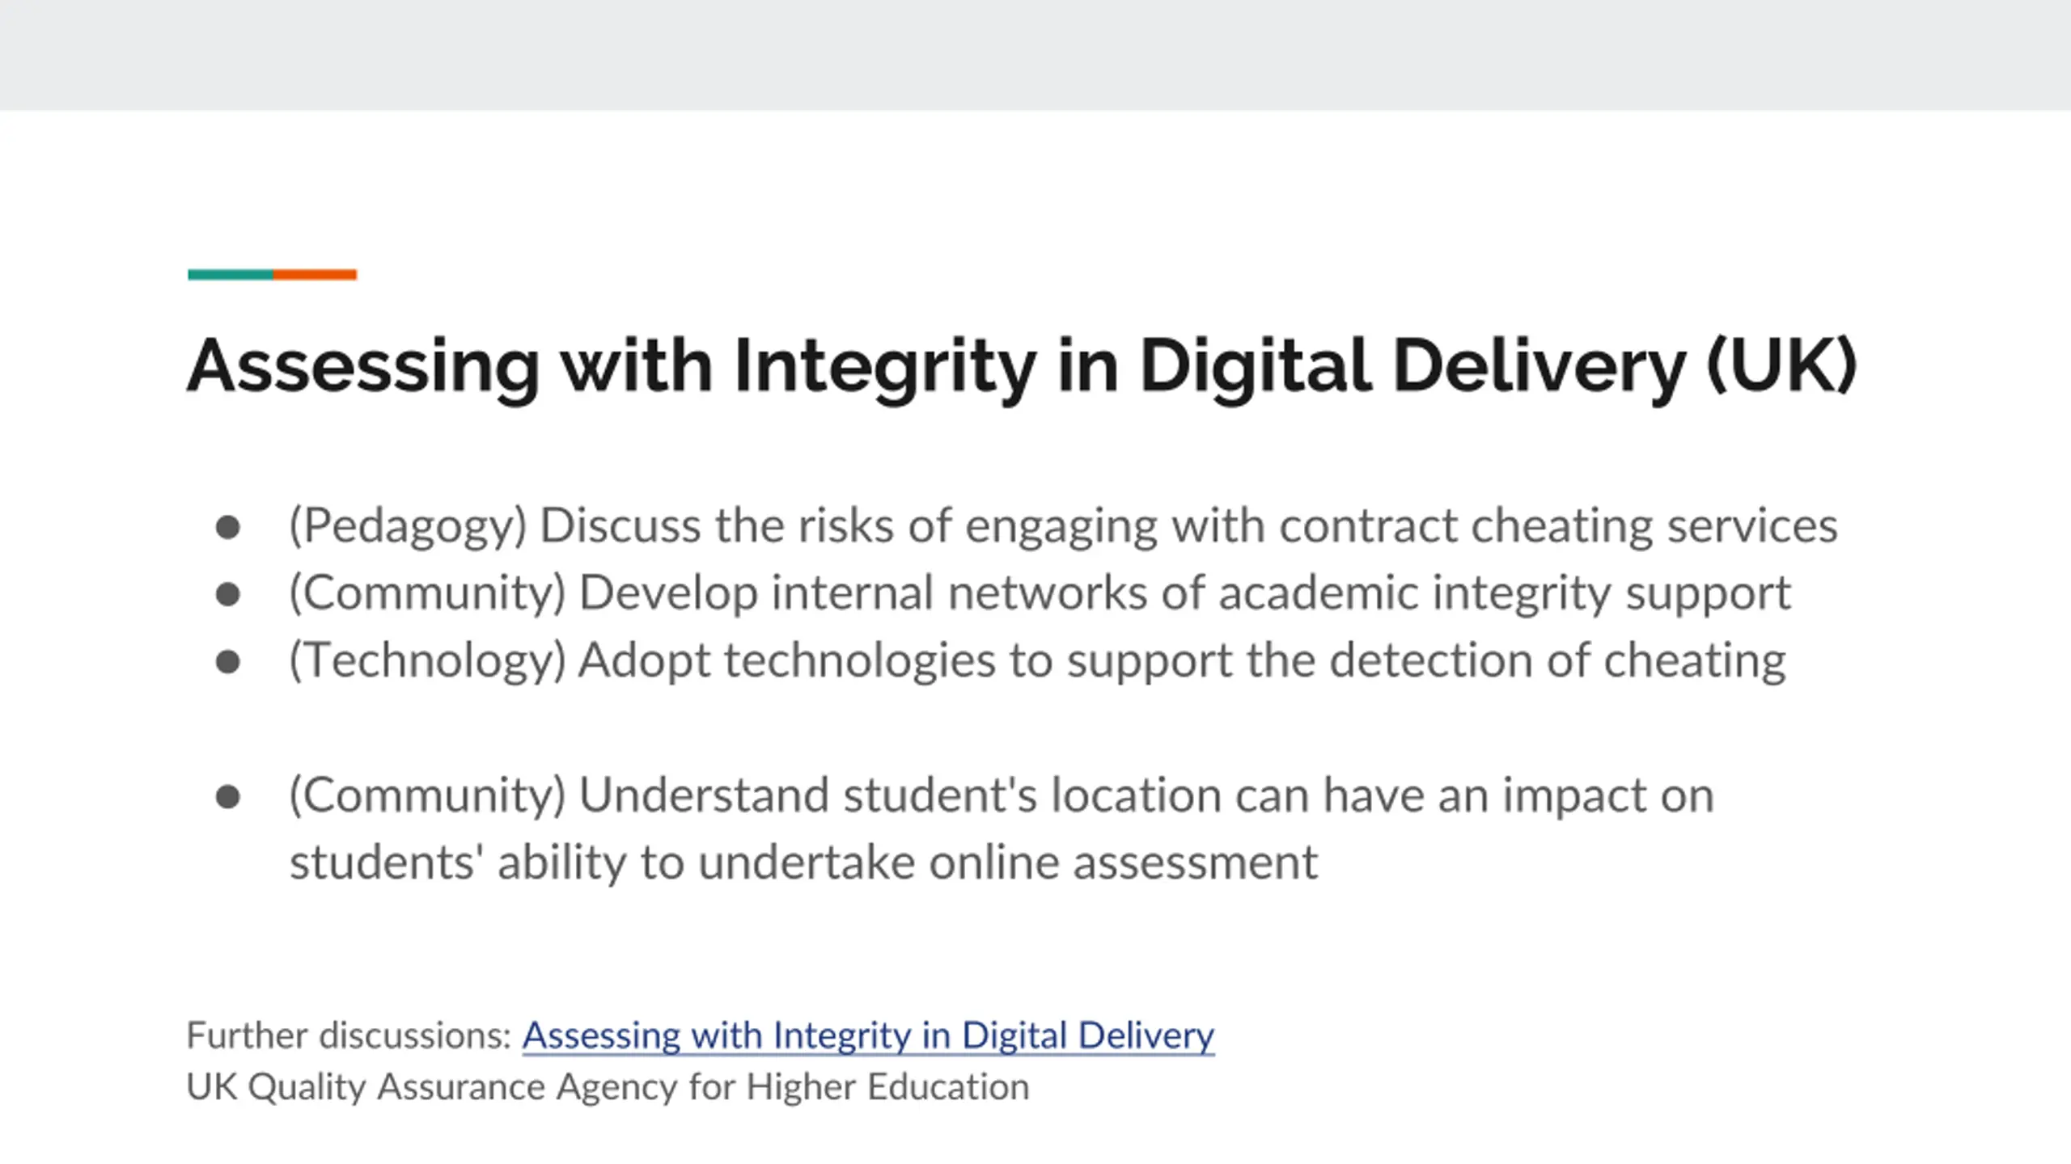The width and height of the screenshot is (2071, 1164).
Task: Select the UK Quality Assurance Agency footer line
Action: pyautogui.click(x=607, y=1087)
